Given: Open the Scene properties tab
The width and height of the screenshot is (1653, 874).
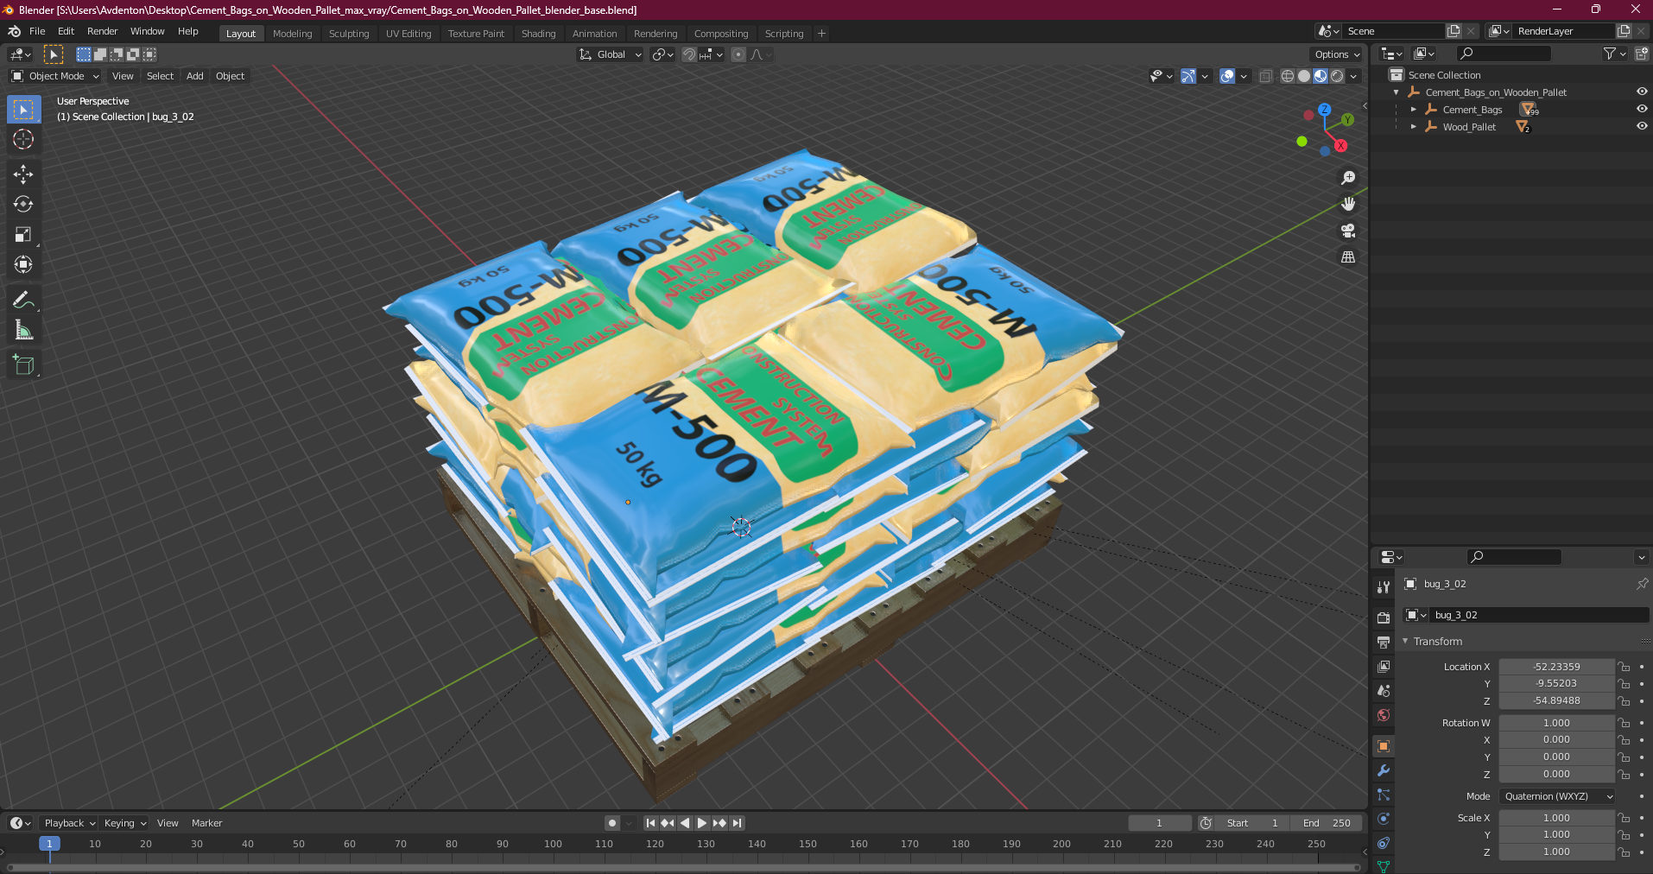Looking at the screenshot, I should [1383, 690].
